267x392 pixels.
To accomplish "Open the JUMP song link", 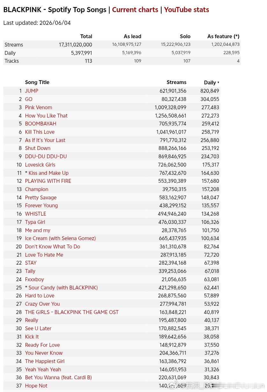I will point(32,91).
